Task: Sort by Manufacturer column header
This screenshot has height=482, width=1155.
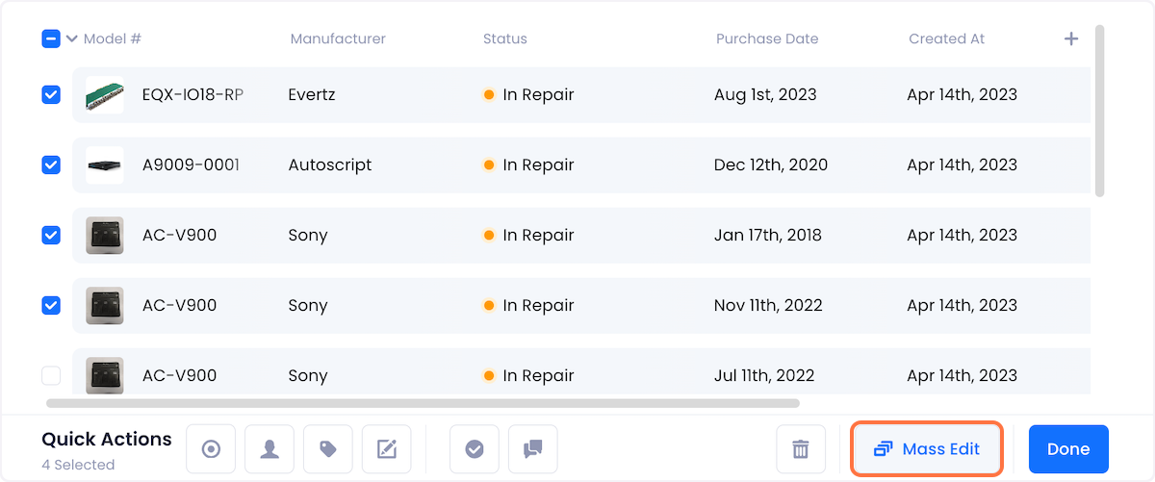Action: click(x=338, y=39)
